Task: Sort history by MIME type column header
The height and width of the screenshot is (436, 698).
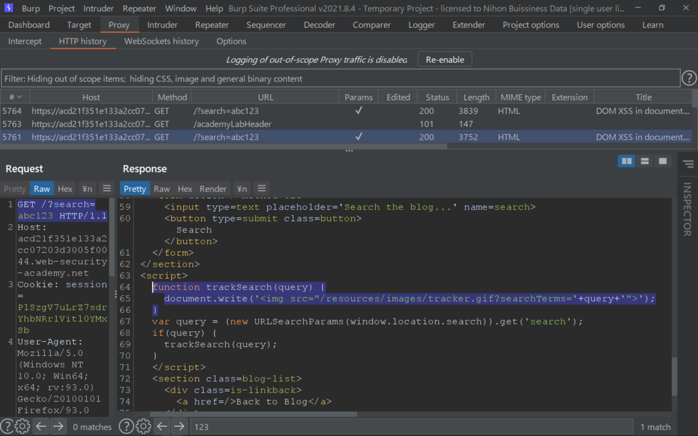Action: (521, 97)
